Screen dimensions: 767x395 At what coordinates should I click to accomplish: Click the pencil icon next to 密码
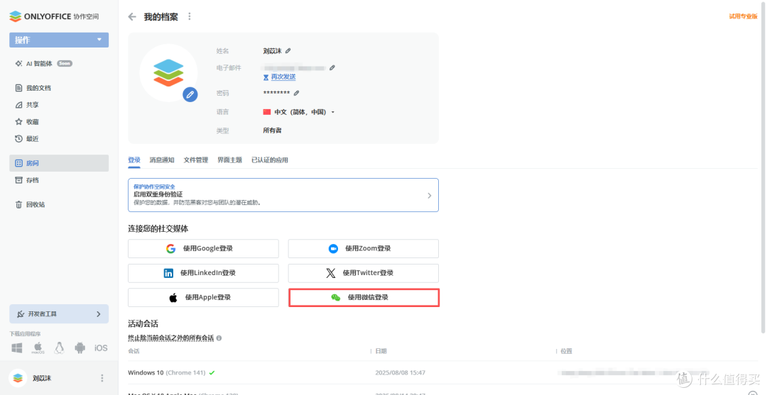point(296,93)
